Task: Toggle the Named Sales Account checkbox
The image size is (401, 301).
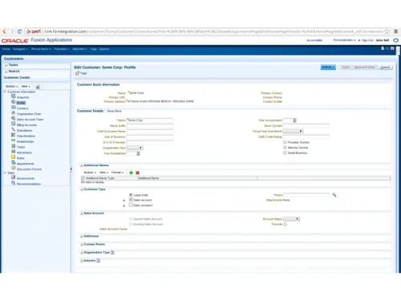Action: (131, 218)
